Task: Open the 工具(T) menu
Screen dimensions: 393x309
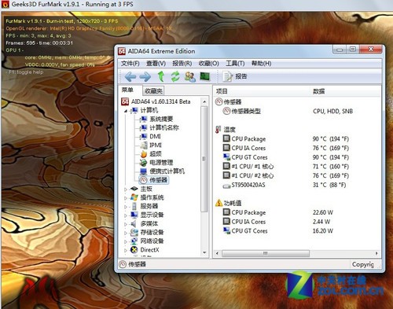Action: coord(235,64)
